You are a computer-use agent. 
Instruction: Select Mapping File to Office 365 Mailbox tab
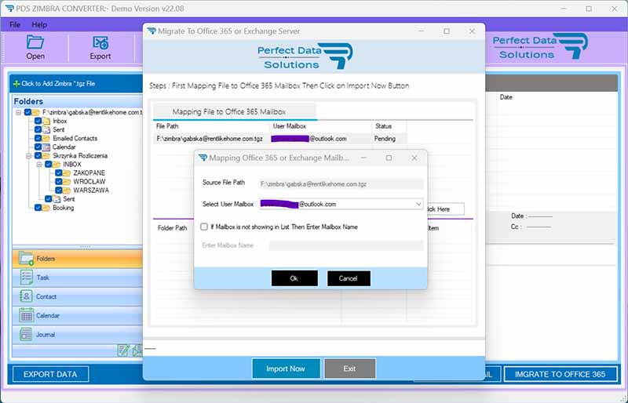[235, 111]
